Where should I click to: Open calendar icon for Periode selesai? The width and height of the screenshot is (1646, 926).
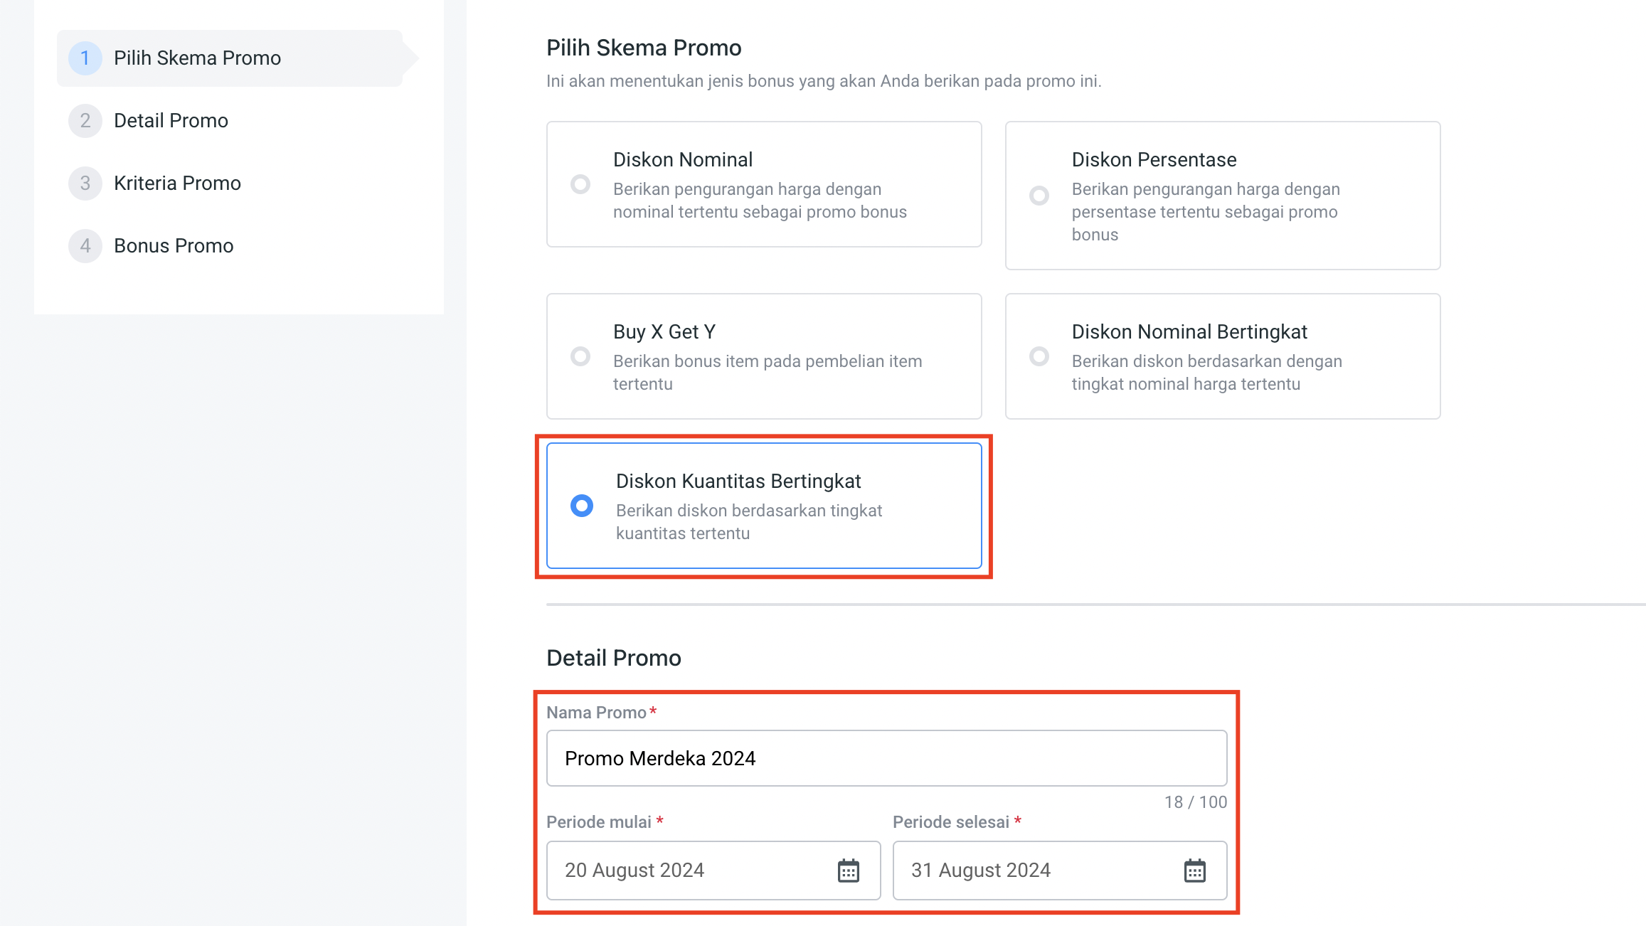click(x=1195, y=871)
